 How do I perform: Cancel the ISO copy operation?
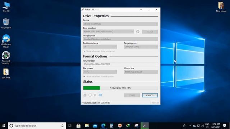(150, 95)
